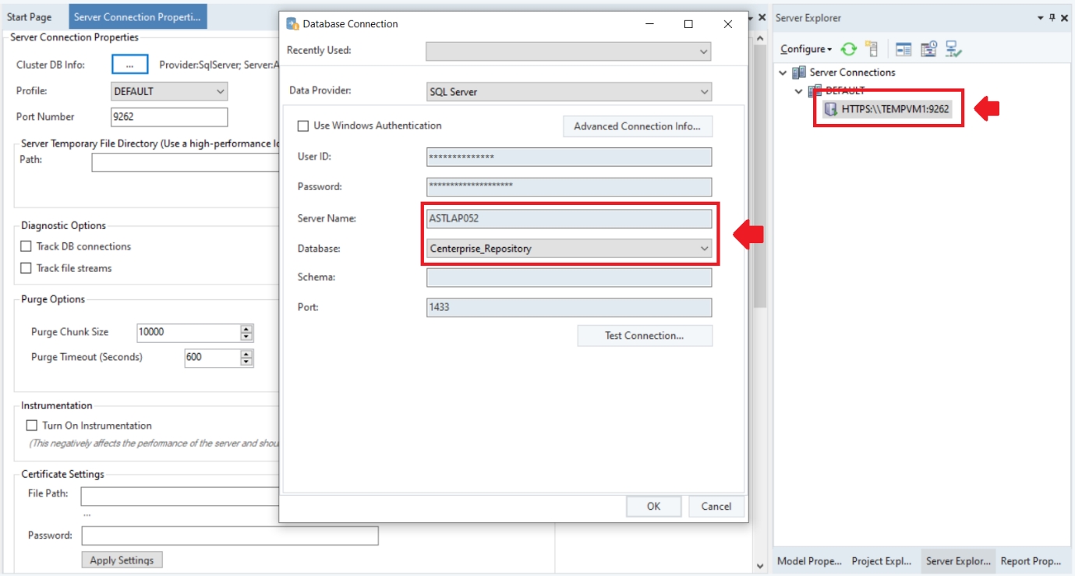
Task: Click the server network check icon
Action: pyautogui.click(x=953, y=49)
